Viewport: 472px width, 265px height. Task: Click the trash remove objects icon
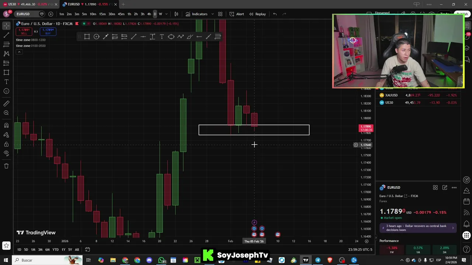(6, 166)
